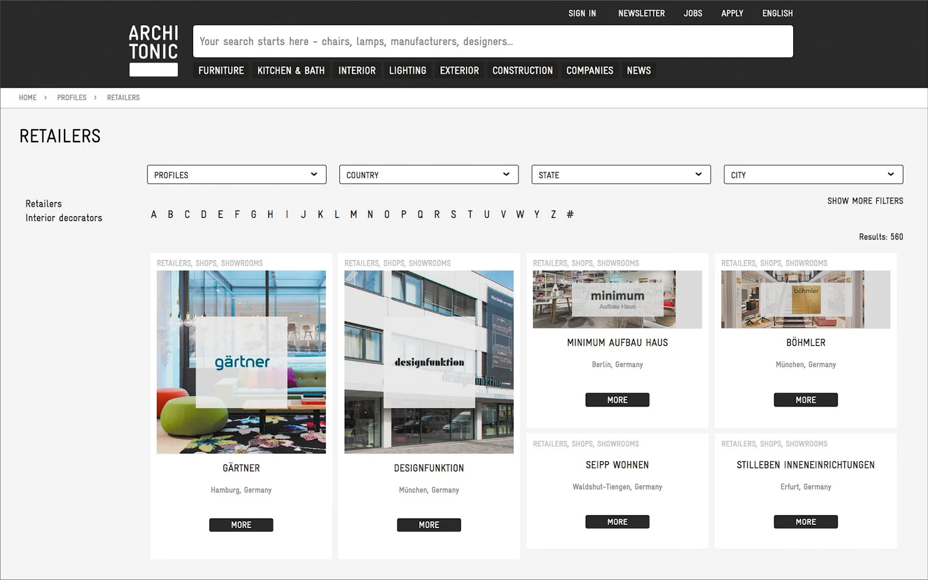Click More under Stilleben Inneneinrichtungen

pos(806,522)
